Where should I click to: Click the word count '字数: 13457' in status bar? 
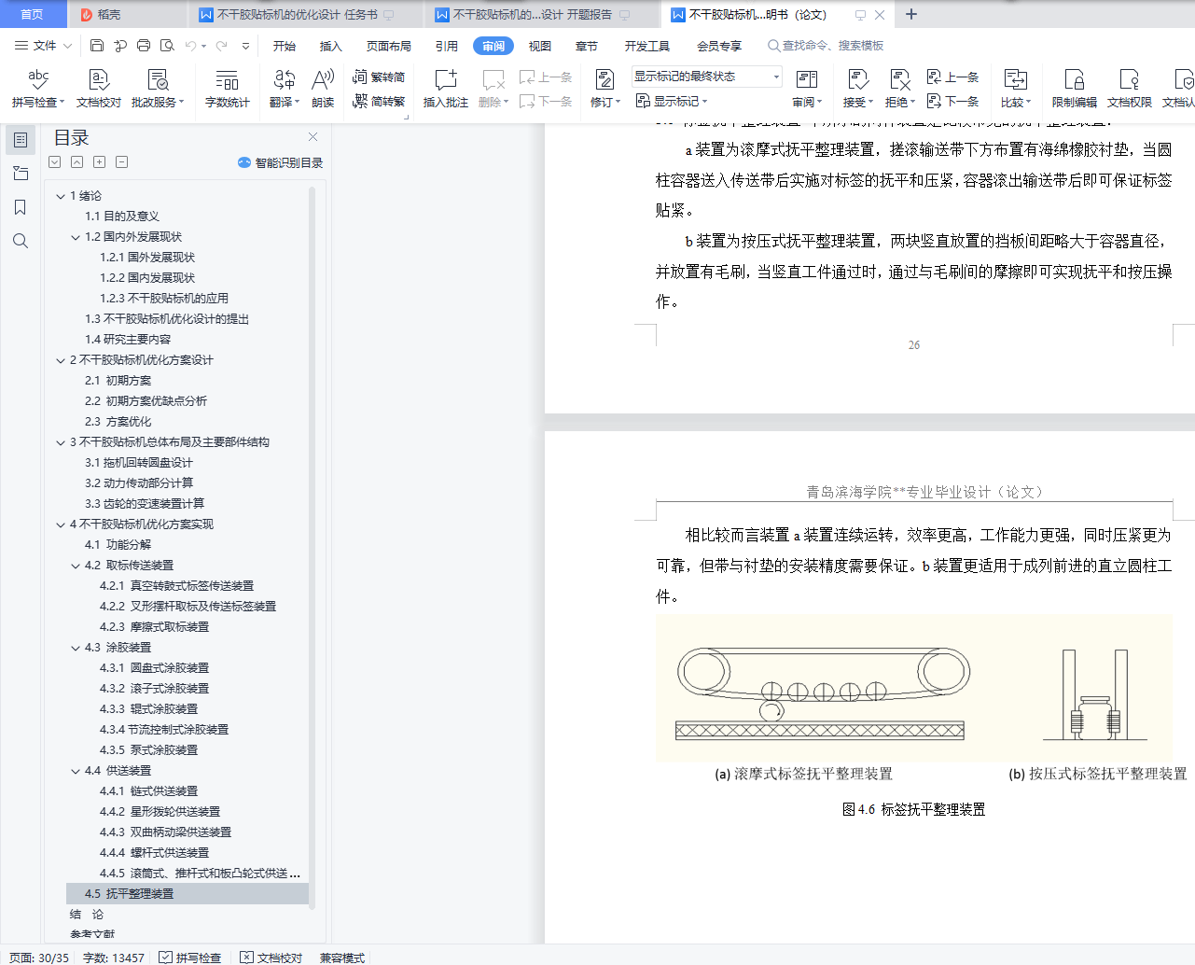click(114, 958)
